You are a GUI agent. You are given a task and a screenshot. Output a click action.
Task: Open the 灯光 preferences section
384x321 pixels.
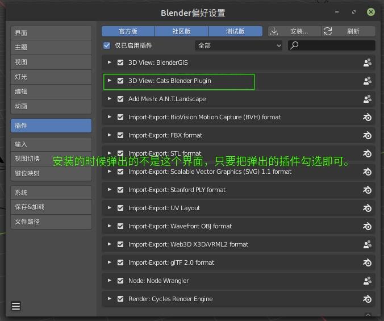51,77
